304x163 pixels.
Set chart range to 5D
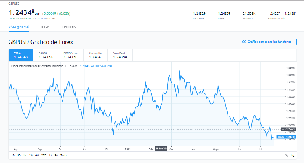pos(19,155)
